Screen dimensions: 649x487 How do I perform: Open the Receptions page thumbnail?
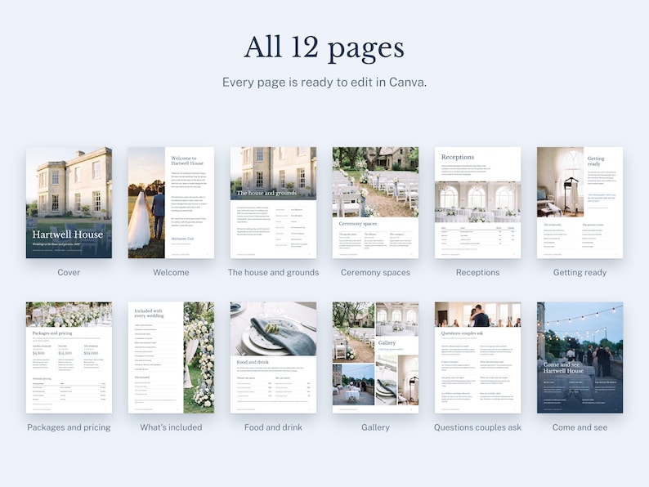coord(477,203)
